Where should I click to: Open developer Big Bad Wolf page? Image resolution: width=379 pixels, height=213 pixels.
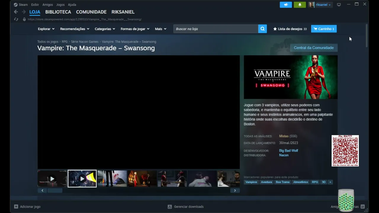288,151
